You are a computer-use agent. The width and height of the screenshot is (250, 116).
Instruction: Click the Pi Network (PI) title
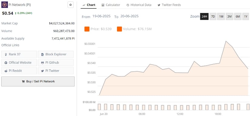coord(20,5)
